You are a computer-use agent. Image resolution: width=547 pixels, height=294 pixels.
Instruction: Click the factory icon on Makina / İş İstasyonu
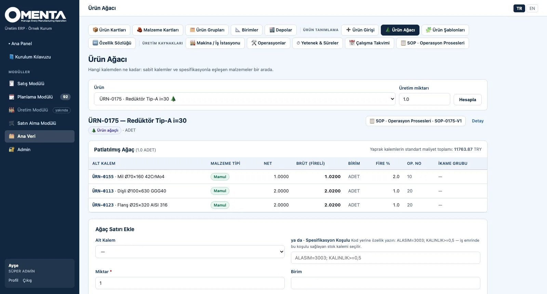193,43
